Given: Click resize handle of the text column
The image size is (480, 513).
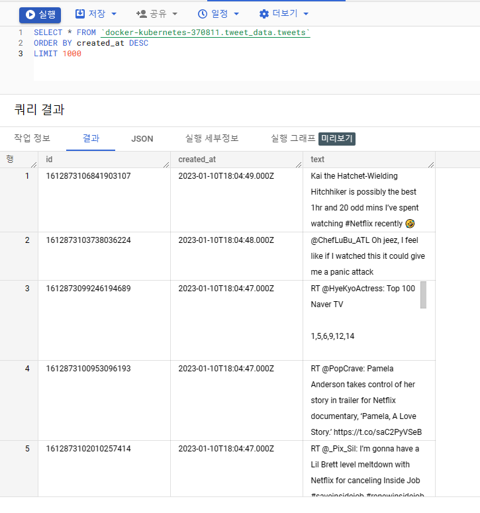Looking at the screenshot, I should click(x=431, y=165).
